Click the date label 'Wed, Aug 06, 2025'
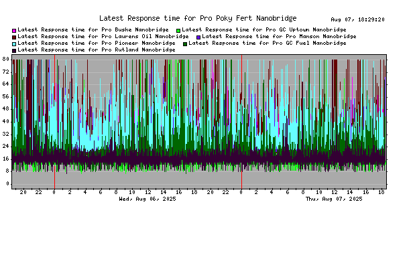 click(x=147, y=199)
